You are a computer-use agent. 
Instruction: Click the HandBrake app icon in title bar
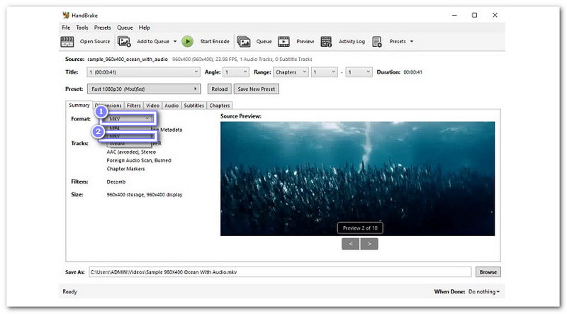[66, 15]
